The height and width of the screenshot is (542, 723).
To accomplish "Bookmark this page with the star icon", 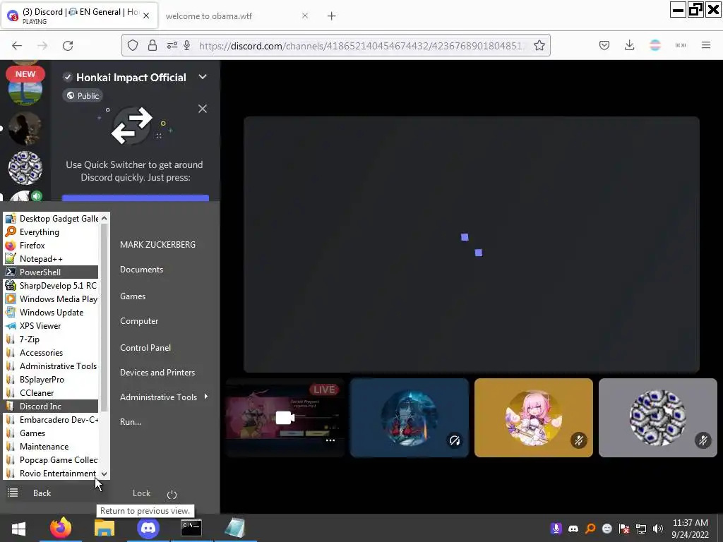I will (x=539, y=45).
